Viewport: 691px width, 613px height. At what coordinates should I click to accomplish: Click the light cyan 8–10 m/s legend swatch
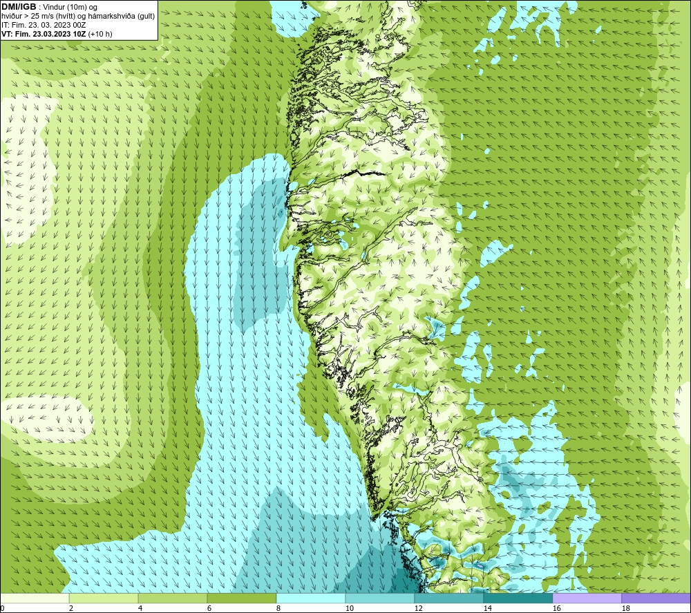click(x=311, y=598)
